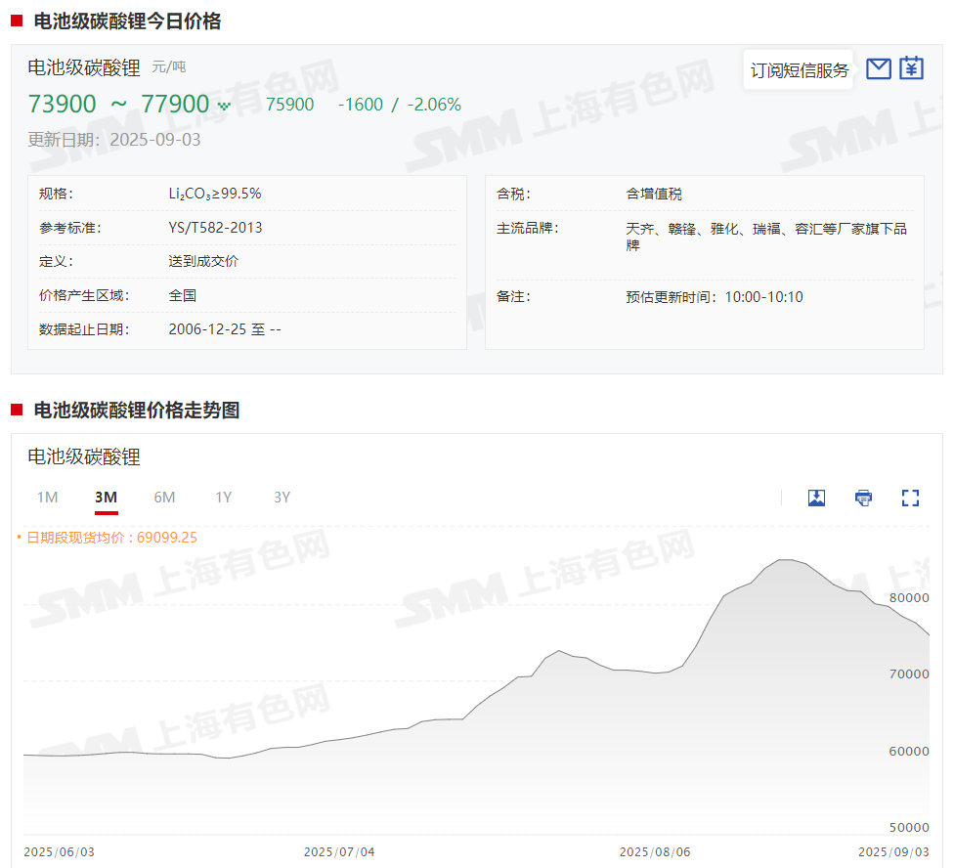Click the 2025/08/06 date on the x-axis
The width and height of the screenshot is (954, 868).
pos(654,851)
